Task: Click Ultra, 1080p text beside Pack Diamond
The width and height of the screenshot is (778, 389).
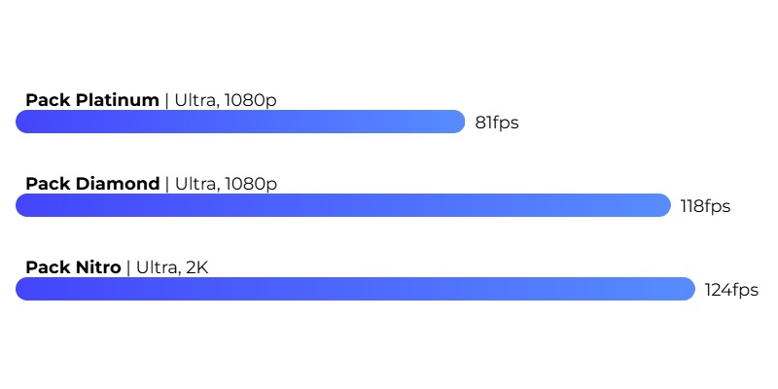Action: point(226,184)
